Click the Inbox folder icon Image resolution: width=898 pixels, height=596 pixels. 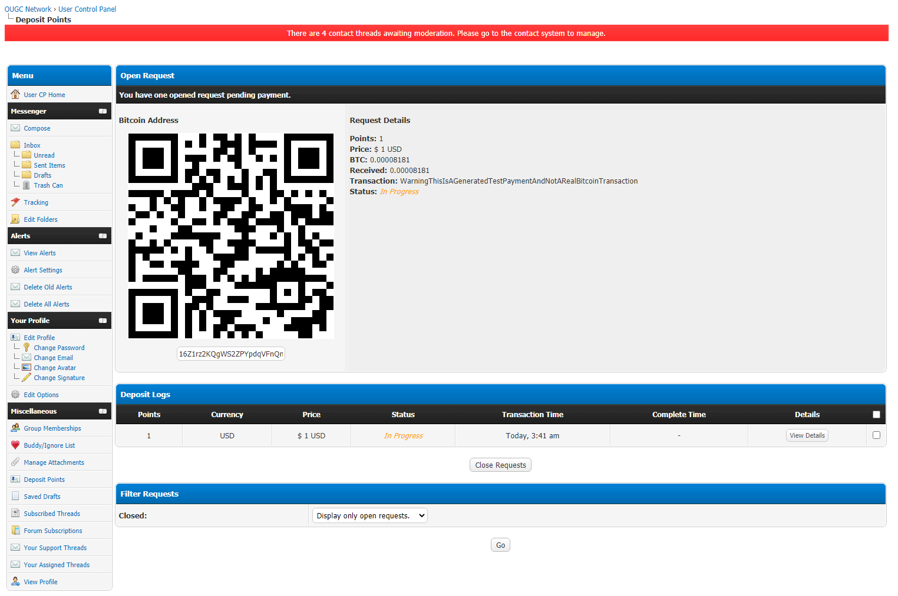(15, 145)
